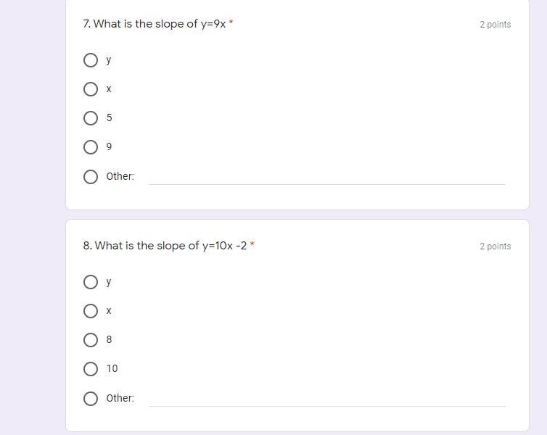The image size is (547, 435).
Task: Click the 'Other:' text label in question 7
Action: click(x=120, y=176)
